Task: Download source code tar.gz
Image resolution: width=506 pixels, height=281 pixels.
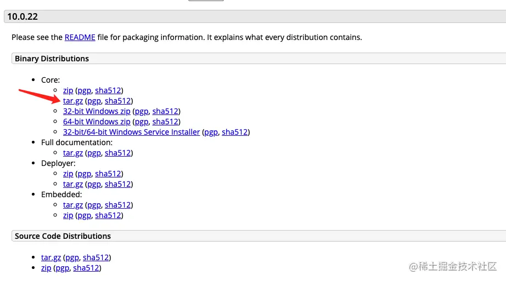Action: 51,257
